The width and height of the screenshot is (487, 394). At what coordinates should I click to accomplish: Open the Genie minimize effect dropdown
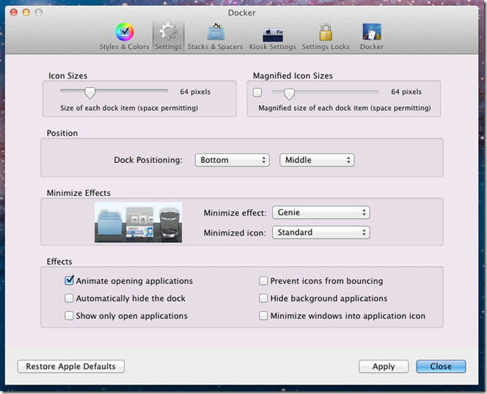[321, 213]
